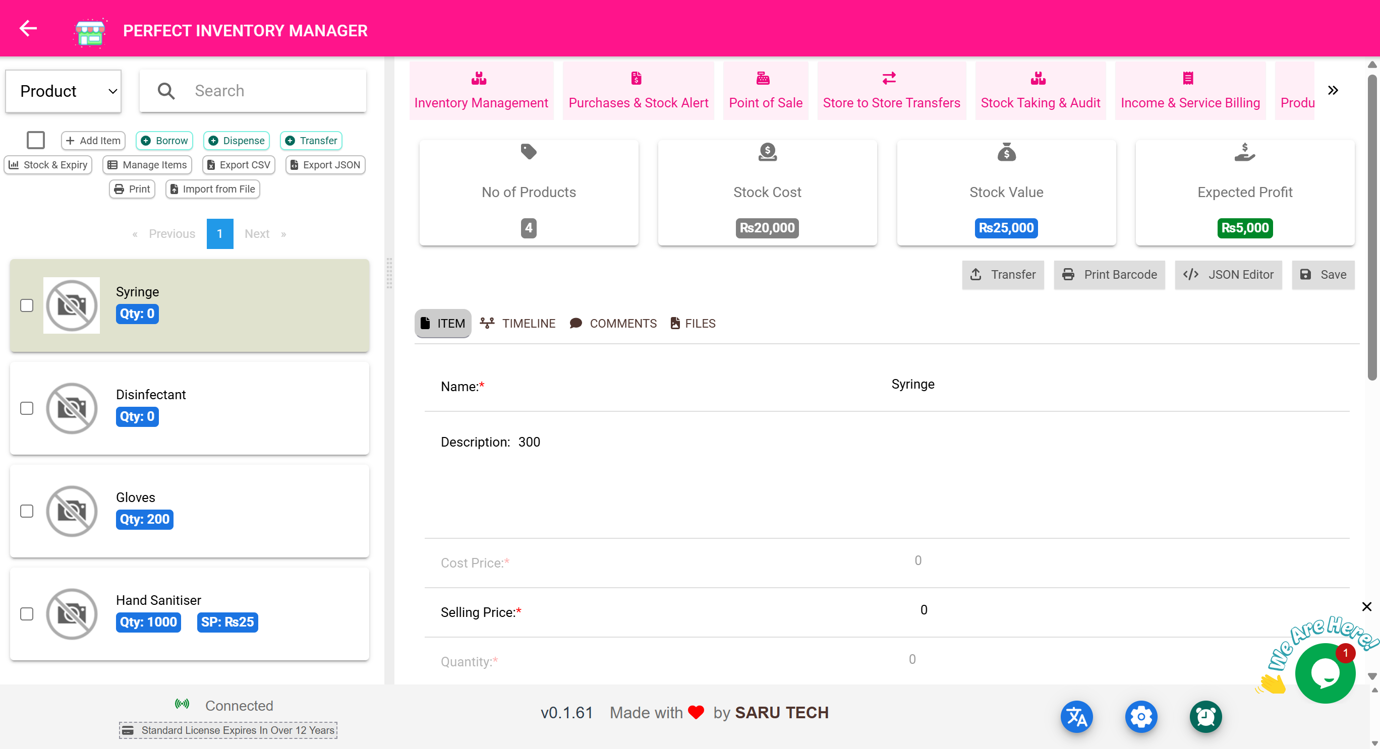Select page 1 in pagination
The height and width of the screenshot is (749, 1380).
pos(219,233)
